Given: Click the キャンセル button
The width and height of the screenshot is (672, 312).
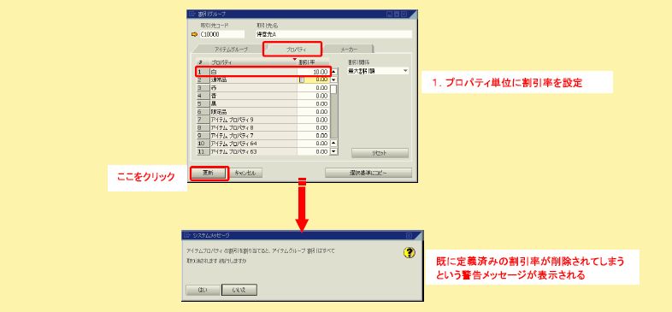Looking at the screenshot, I should [x=245, y=173].
